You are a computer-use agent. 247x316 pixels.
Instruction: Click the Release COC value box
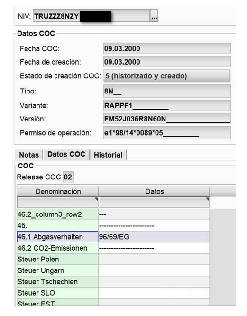pos(68,177)
